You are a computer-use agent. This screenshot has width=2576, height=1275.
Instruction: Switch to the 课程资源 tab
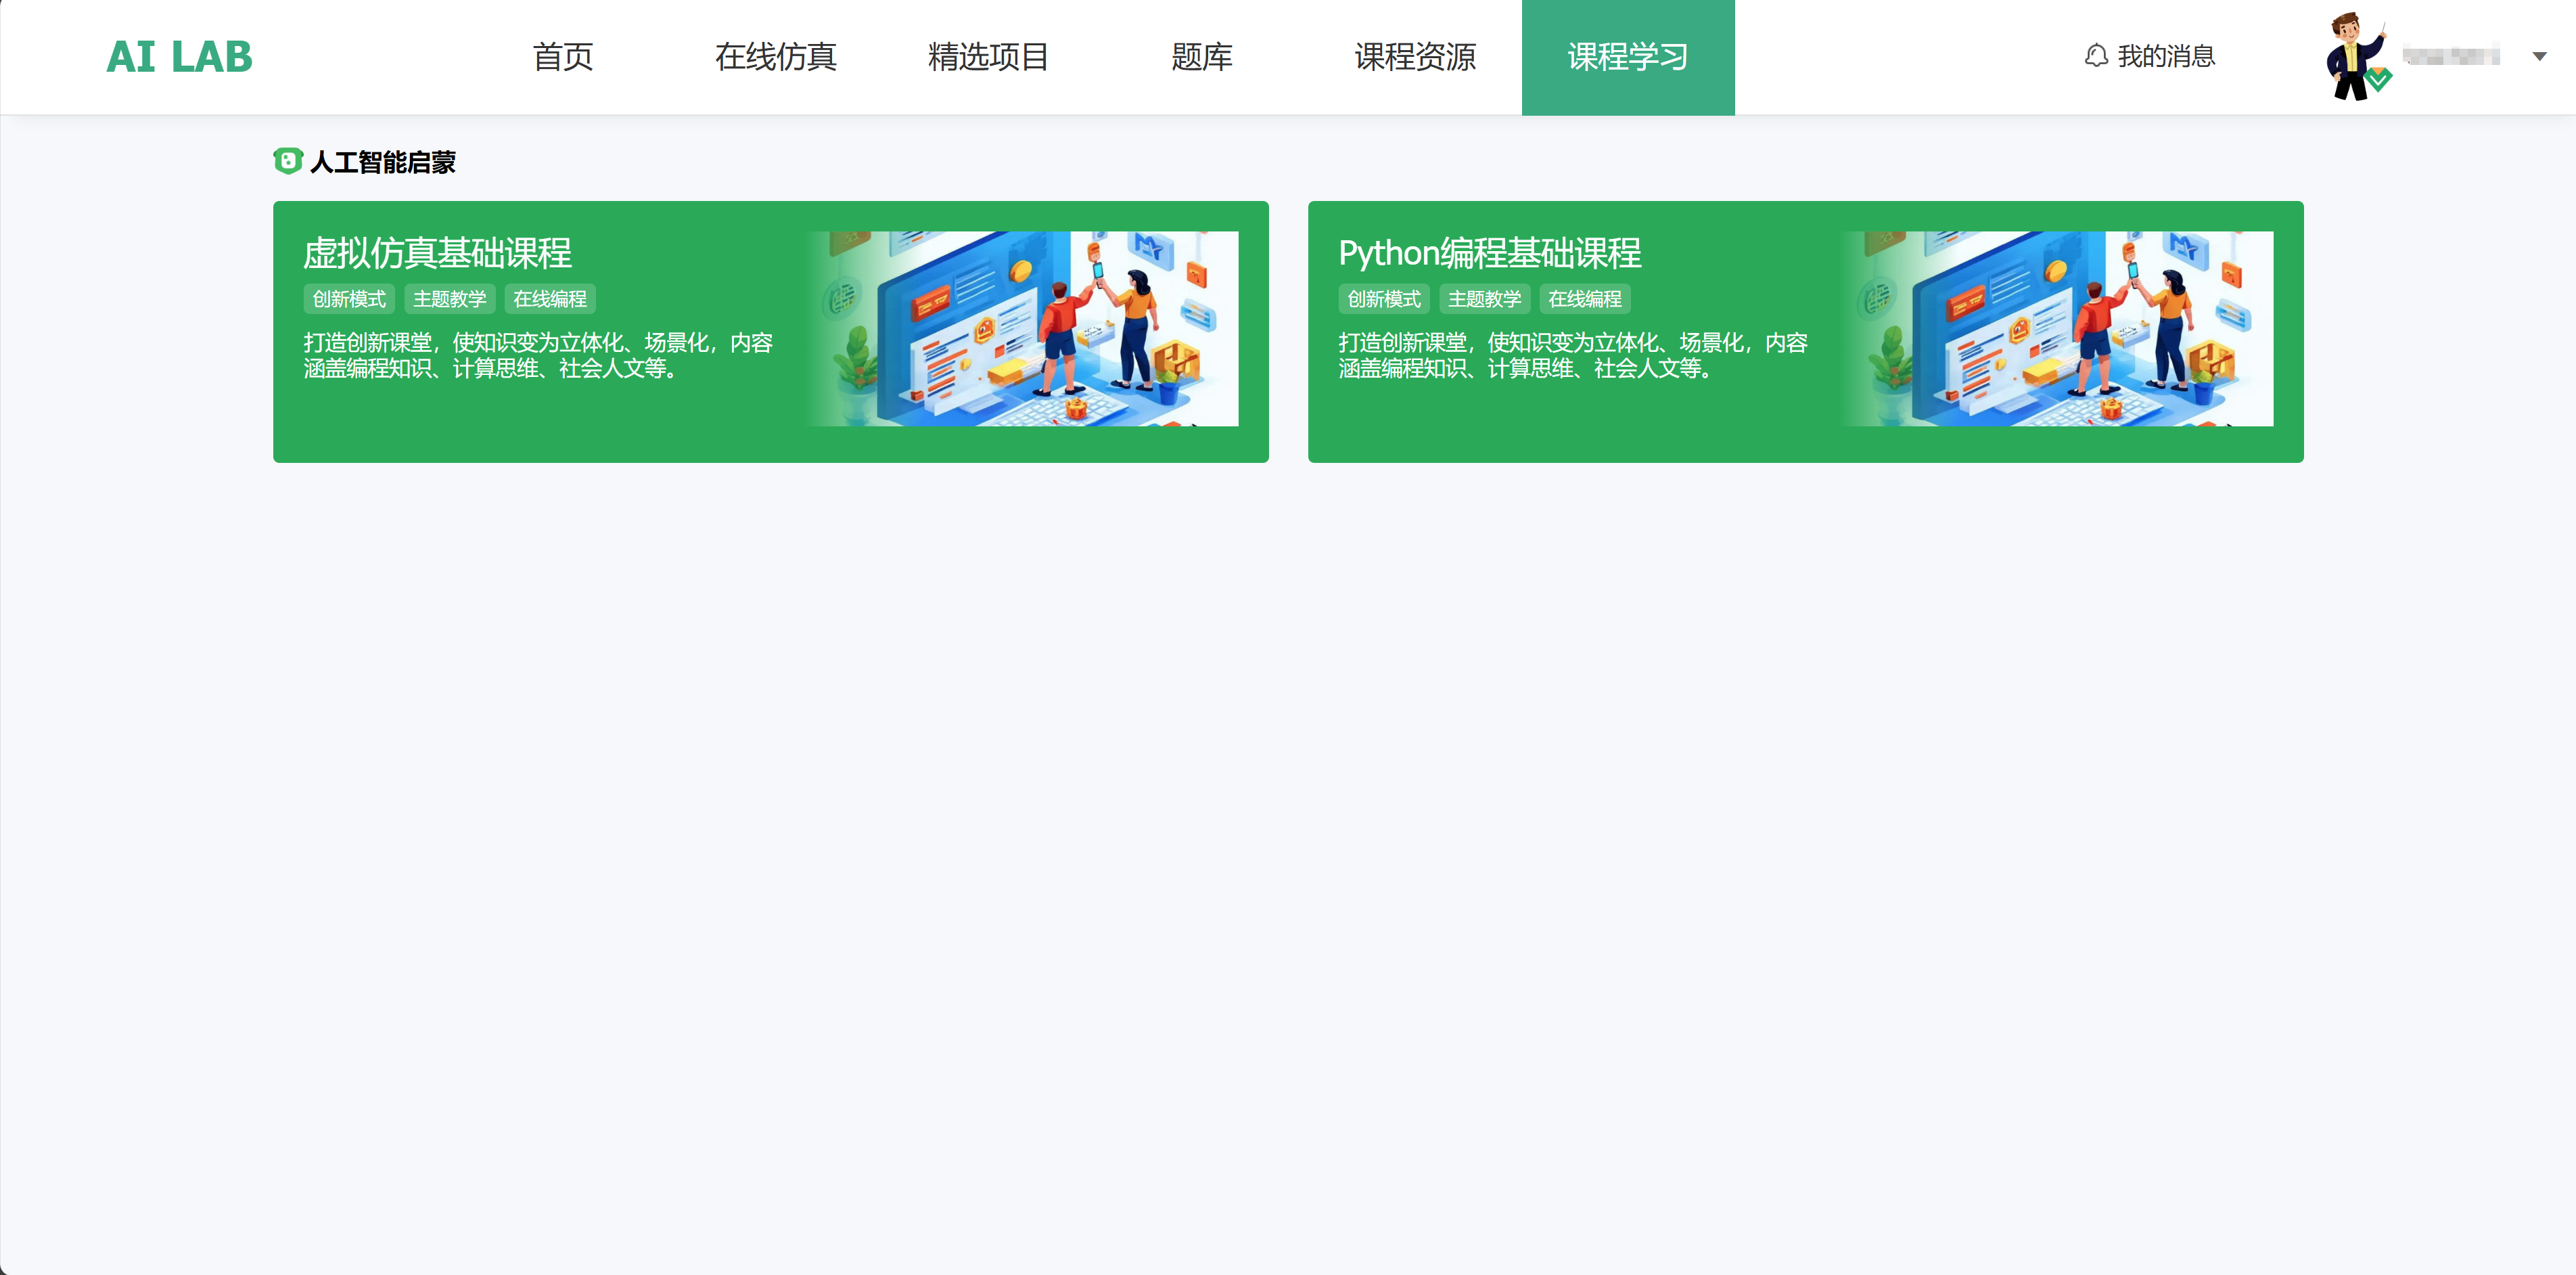[1414, 57]
